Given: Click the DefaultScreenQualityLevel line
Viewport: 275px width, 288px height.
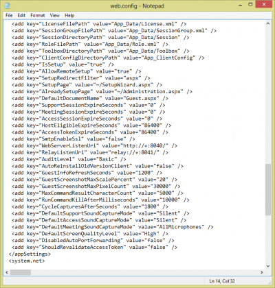Looking at the screenshot, I should point(90,234).
